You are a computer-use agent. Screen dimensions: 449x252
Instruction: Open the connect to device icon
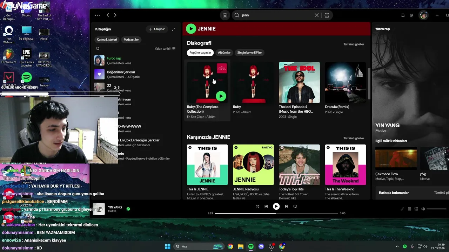coord(416,209)
